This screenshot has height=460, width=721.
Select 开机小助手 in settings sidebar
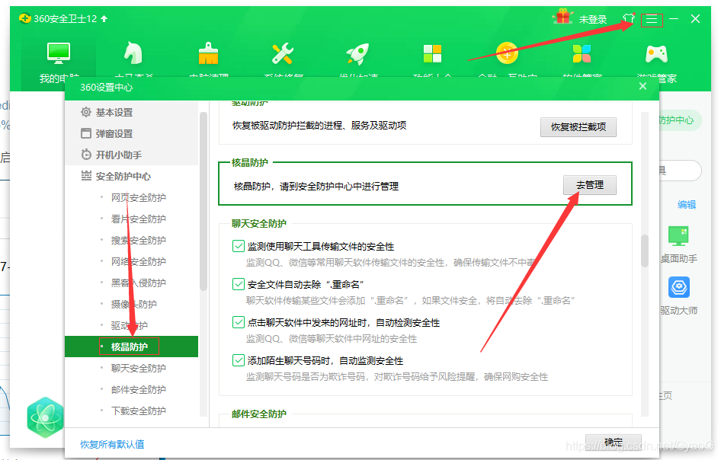(x=132, y=155)
